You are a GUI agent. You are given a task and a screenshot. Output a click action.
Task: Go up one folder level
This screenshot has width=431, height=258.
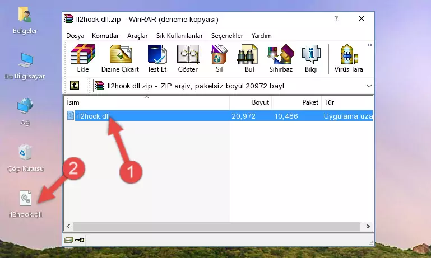tap(75, 86)
